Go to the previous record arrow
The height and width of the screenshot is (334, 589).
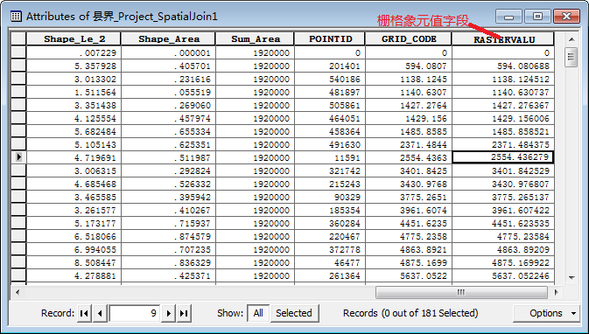click(x=100, y=313)
